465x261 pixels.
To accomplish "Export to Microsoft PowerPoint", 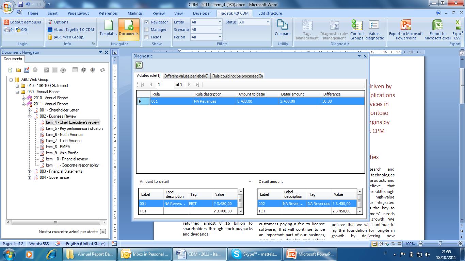I will coord(406,30).
